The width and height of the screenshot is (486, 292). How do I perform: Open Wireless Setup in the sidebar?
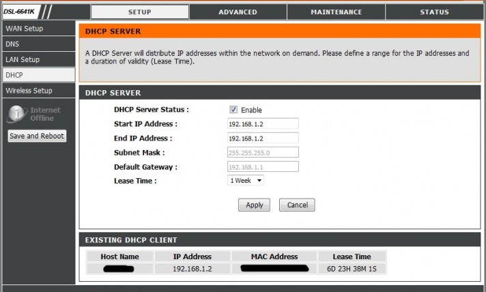click(x=39, y=91)
